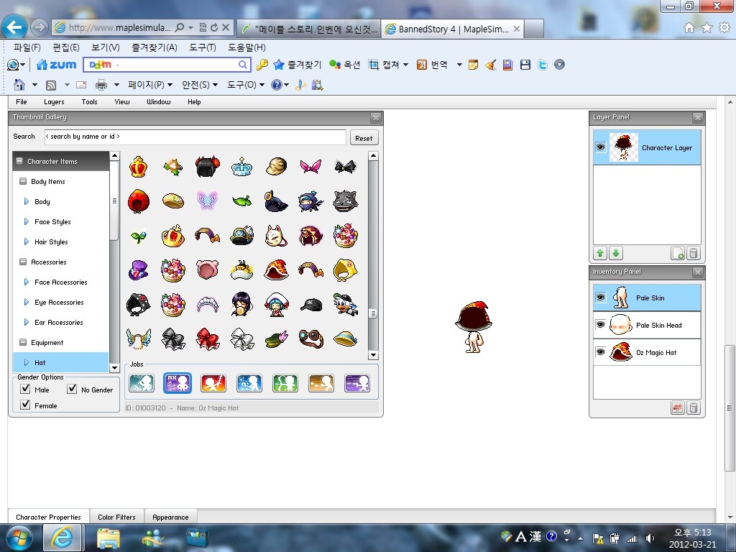The image size is (736, 552).
Task: Select the blue magician job icon
Action: 249,383
